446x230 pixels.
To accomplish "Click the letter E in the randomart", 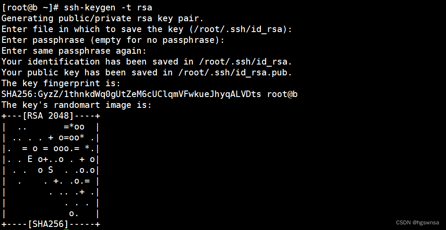I will pos(30,159).
